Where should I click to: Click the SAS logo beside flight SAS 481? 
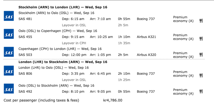(x=9, y=16)
